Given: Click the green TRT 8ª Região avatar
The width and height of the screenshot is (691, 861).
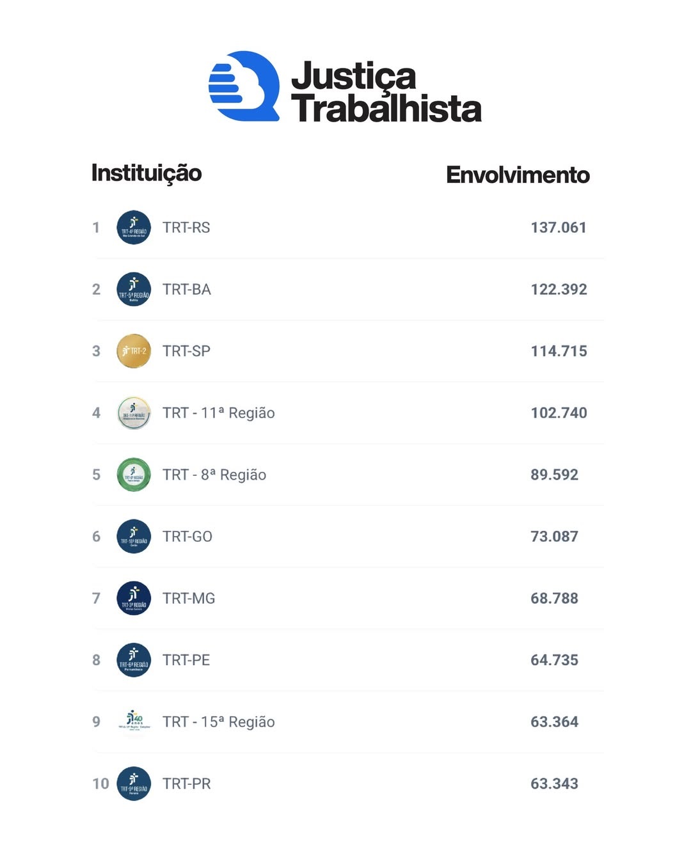Looking at the screenshot, I should 134,475.
